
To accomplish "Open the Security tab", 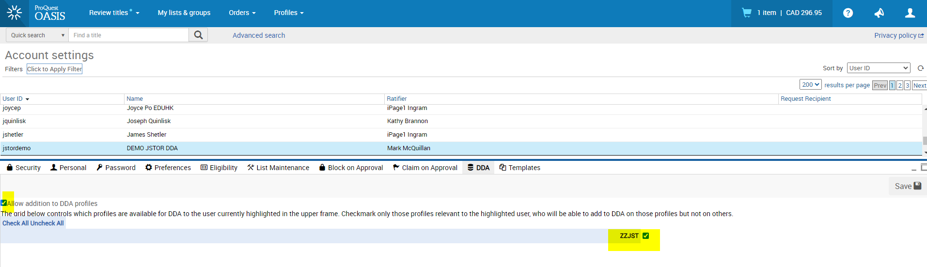I will (x=23, y=168).
